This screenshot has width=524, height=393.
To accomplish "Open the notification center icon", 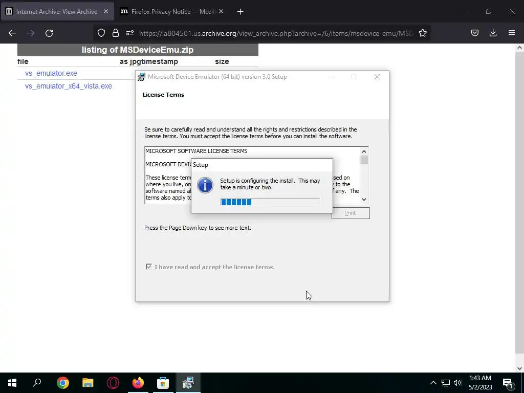I will 508,383.
